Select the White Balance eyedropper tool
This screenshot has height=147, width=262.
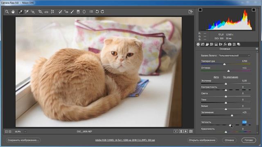(x=21, y=12)
